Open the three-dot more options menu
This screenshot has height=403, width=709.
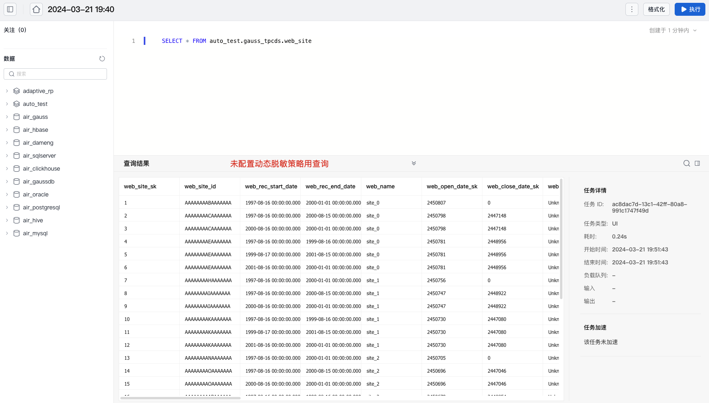click(631, 9)
